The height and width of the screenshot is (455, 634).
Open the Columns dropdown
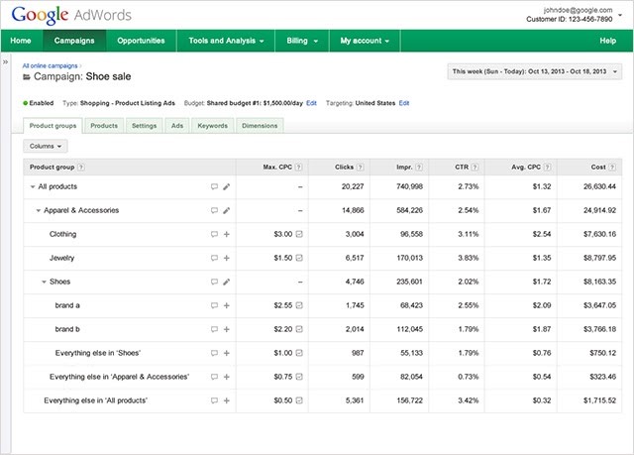pos(47,146)
